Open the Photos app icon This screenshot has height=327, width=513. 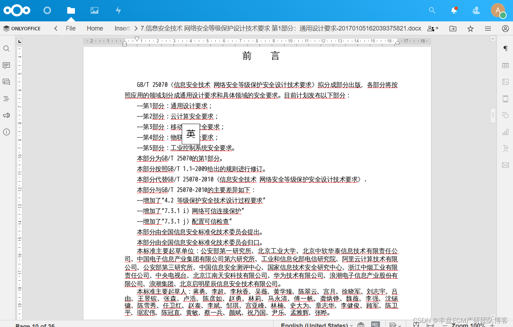(x=95, y=11)
